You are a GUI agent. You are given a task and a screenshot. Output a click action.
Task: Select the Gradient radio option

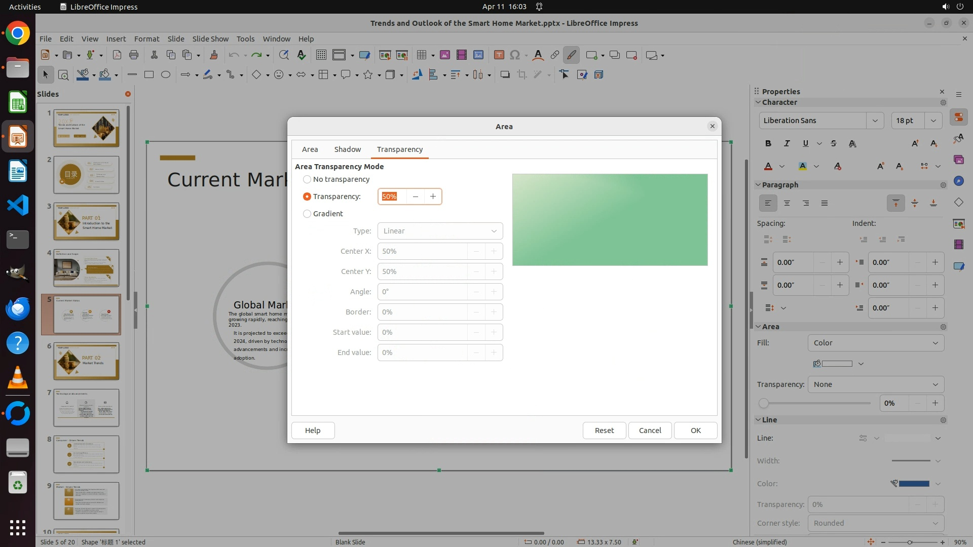(307, 214)
